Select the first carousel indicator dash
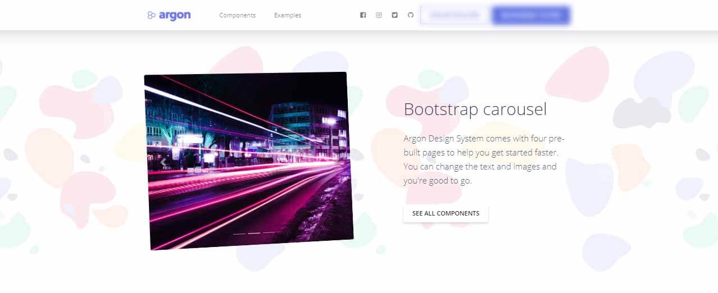 [239, 233]
